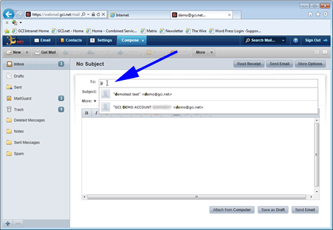Open Favorites star icon at top right

[318, 14]
